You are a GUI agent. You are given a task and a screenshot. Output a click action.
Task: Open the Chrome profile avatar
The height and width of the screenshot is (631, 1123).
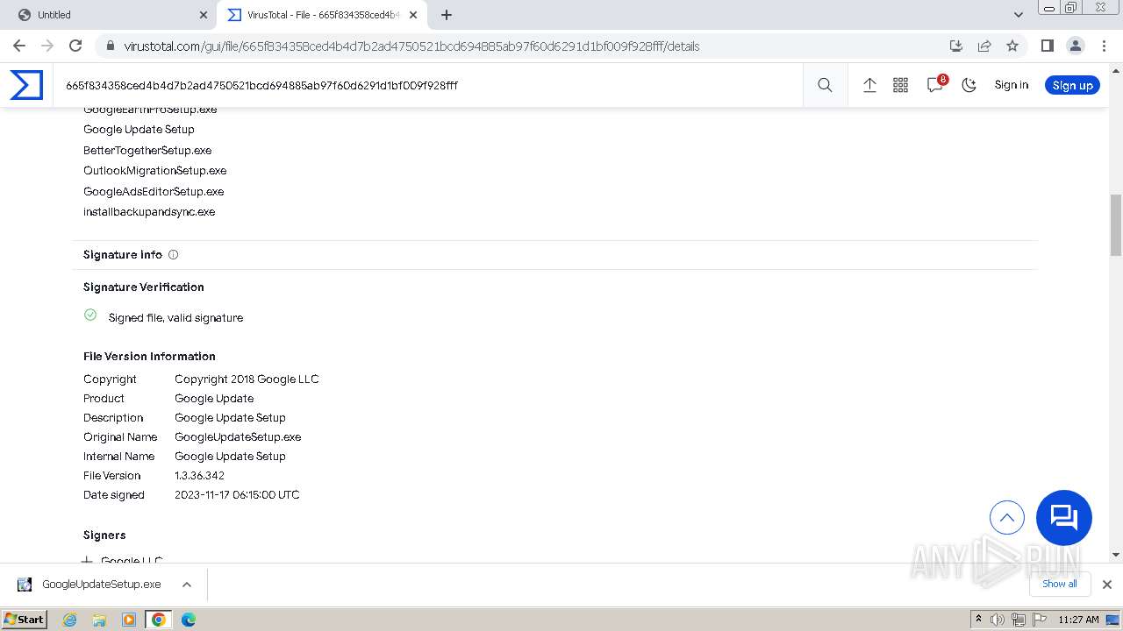1075,46
